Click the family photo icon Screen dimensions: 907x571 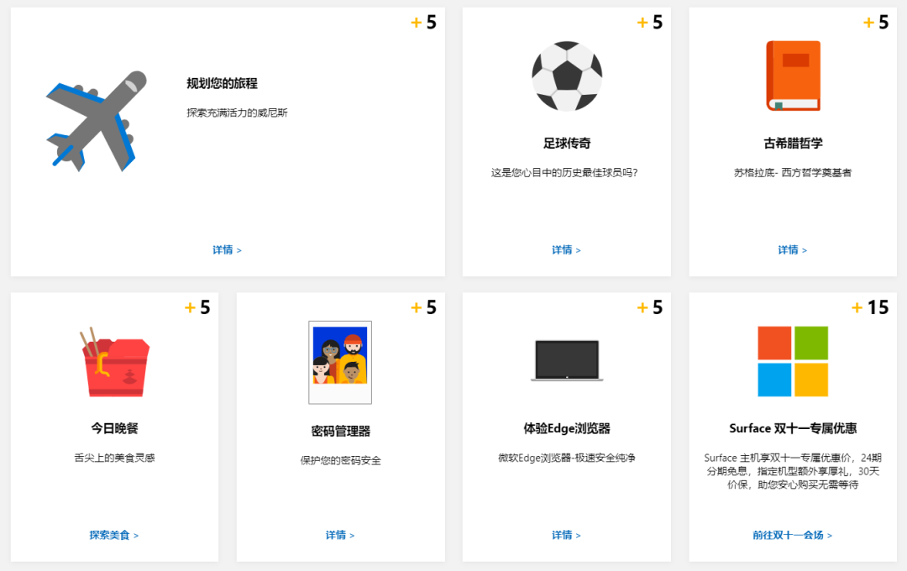click(x=340, y=362)
